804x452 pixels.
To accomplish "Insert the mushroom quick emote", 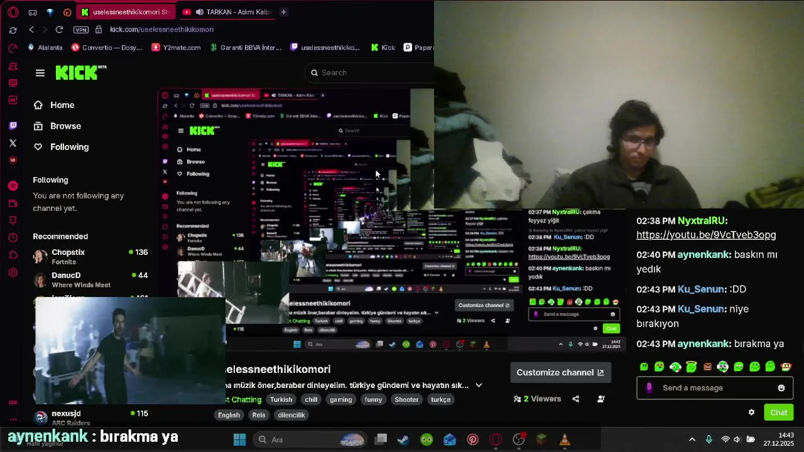I will coord(786,367).
